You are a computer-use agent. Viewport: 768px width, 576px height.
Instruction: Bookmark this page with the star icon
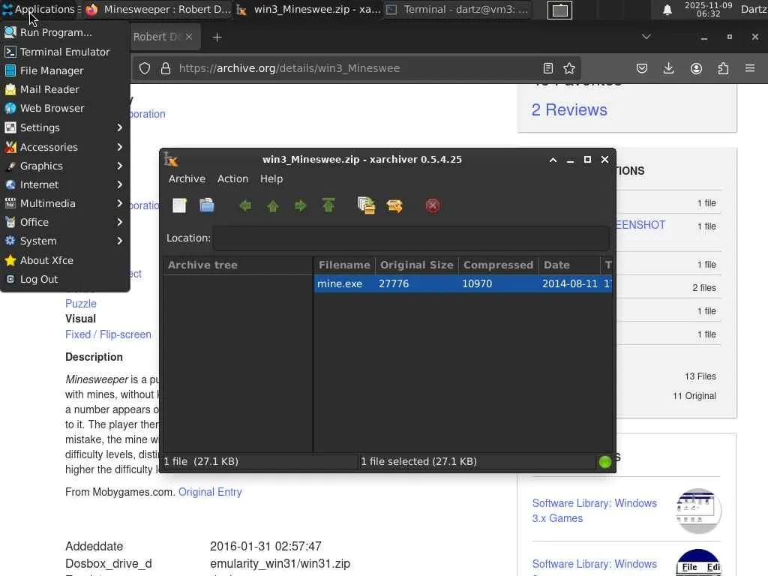[x=569, y=68]
